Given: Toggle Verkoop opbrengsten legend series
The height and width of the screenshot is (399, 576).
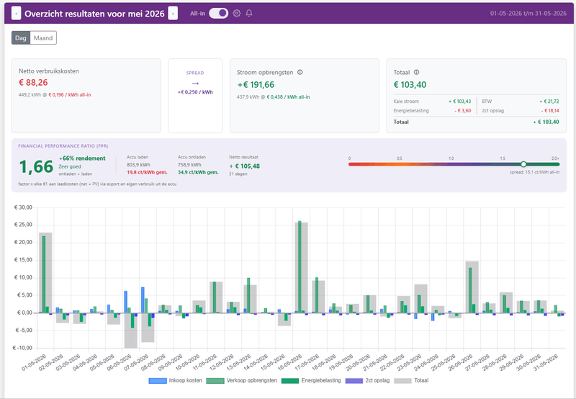Looking at the screenshot, I should 242,380.
